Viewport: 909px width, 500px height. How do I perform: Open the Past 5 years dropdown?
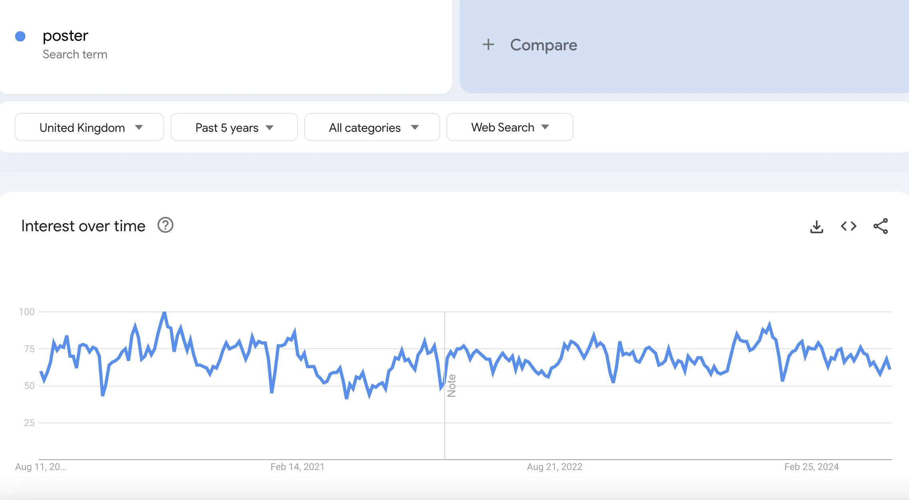click(234, 127)
